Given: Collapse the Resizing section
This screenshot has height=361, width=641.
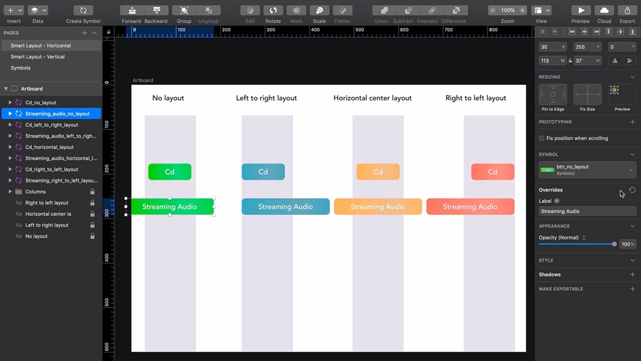Looking at the screenshot, I should point(632,77).
